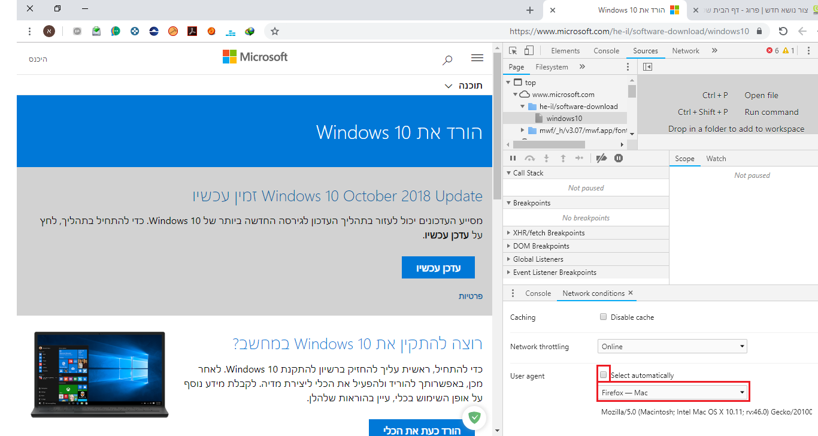Image resolution: width=818 pixels, height=436 pixels.
Task: Open the פרטיות link
Action: [x=471, y=296]
